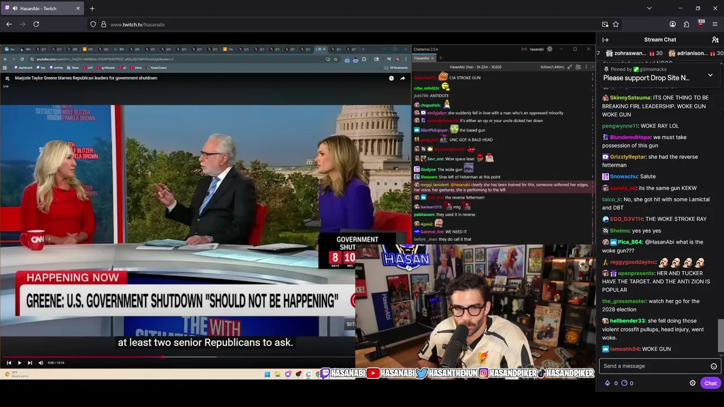Toggle picture-in-picture from address bar

605,24
